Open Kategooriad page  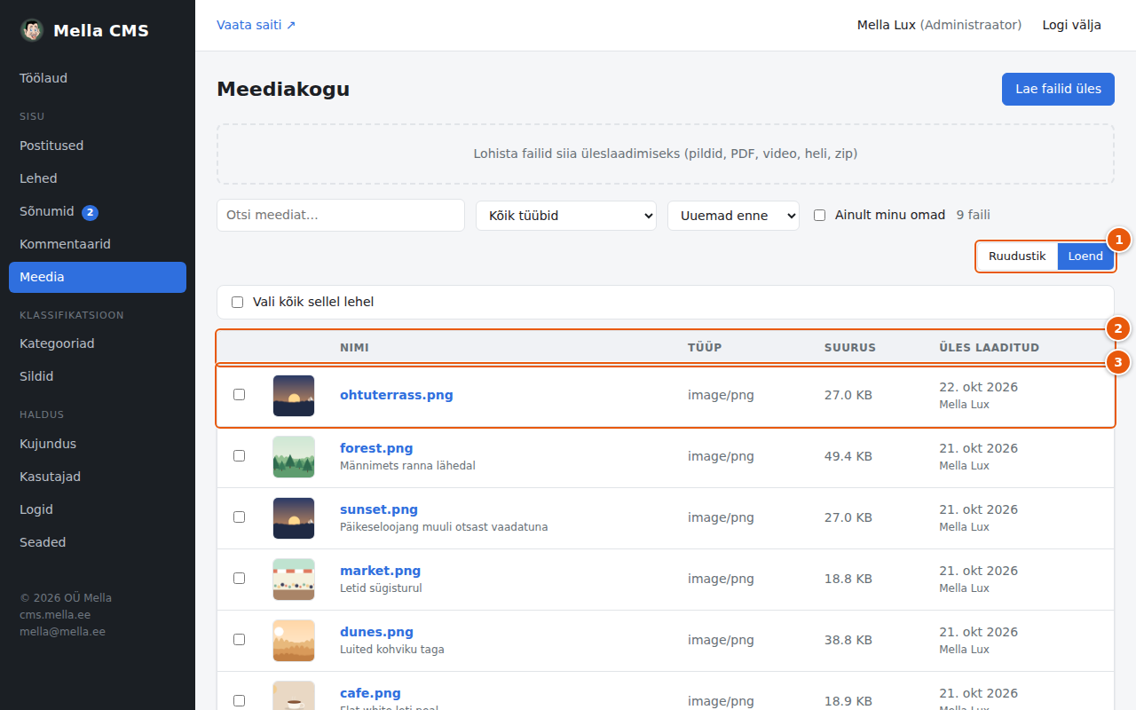[x=98, y=343]
